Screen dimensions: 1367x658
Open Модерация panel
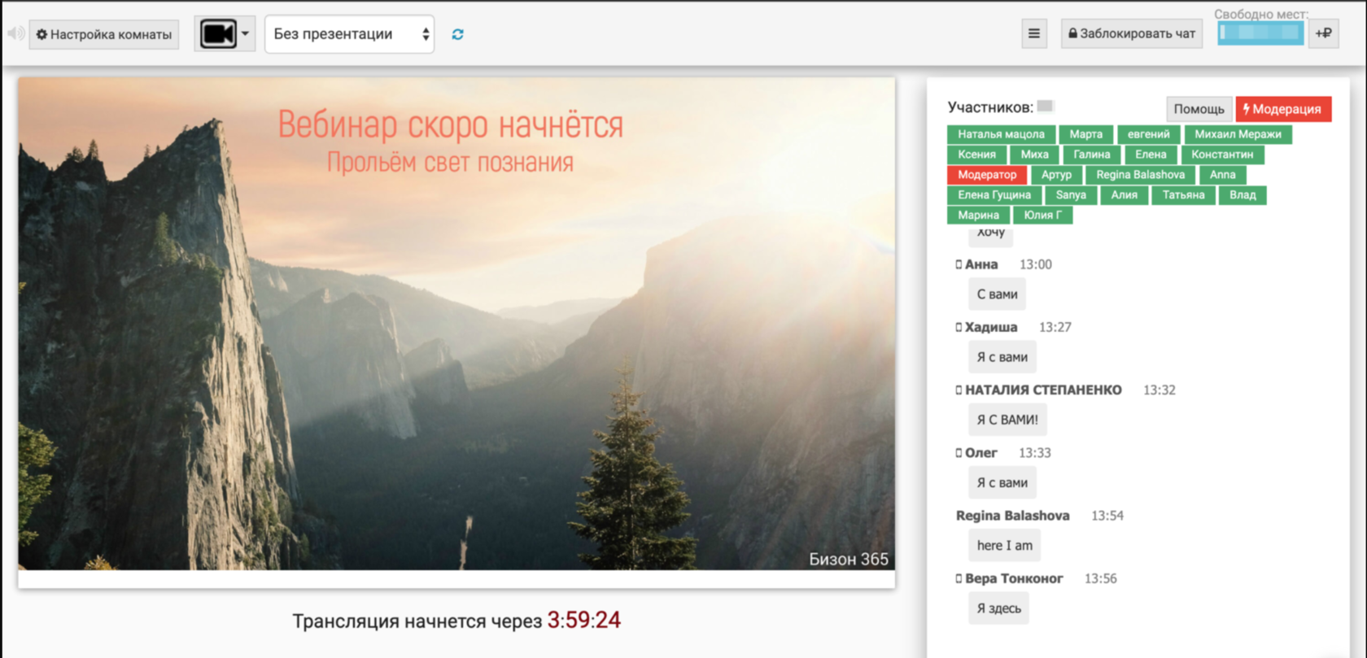(1283, 109)
